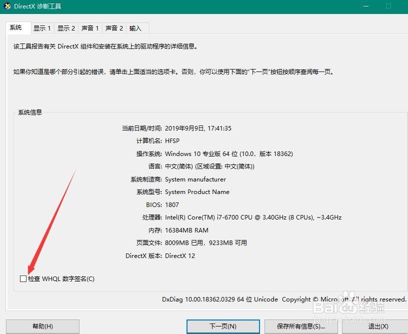This screenshot has width=408, height=334.
Task: Click computer name value HFSP
Action: pyautogui.click(x=172, y=140)
